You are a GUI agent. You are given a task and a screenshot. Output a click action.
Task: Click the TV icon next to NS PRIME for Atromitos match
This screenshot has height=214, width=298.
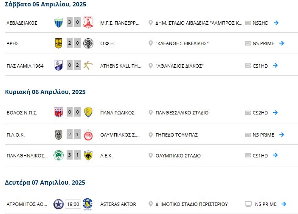tap(248, 204)
